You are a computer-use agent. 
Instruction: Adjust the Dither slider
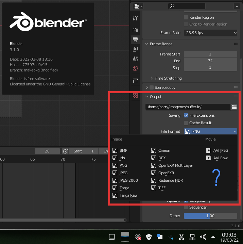210,216
